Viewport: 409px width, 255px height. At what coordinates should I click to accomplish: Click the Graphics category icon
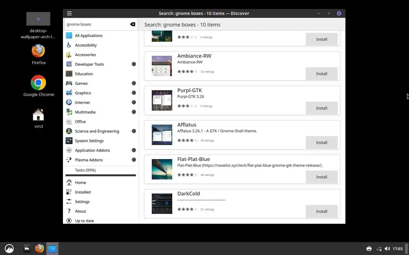click(x=69, y=93)
